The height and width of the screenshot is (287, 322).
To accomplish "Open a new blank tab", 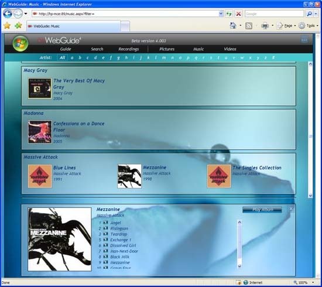I will (125, 26).
